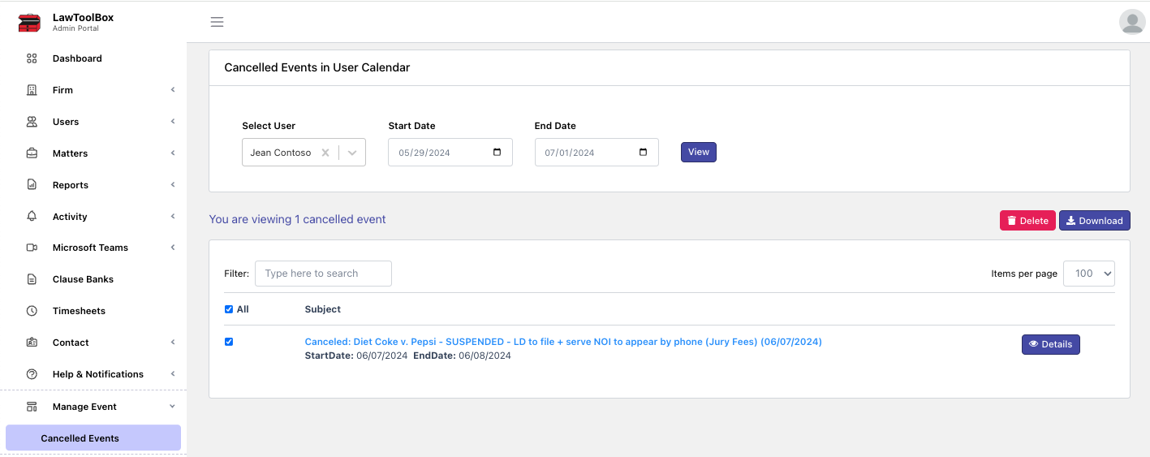Open End Date calendar picker icon
This screenshot has width=1150, height=457.
pos(644,153)
